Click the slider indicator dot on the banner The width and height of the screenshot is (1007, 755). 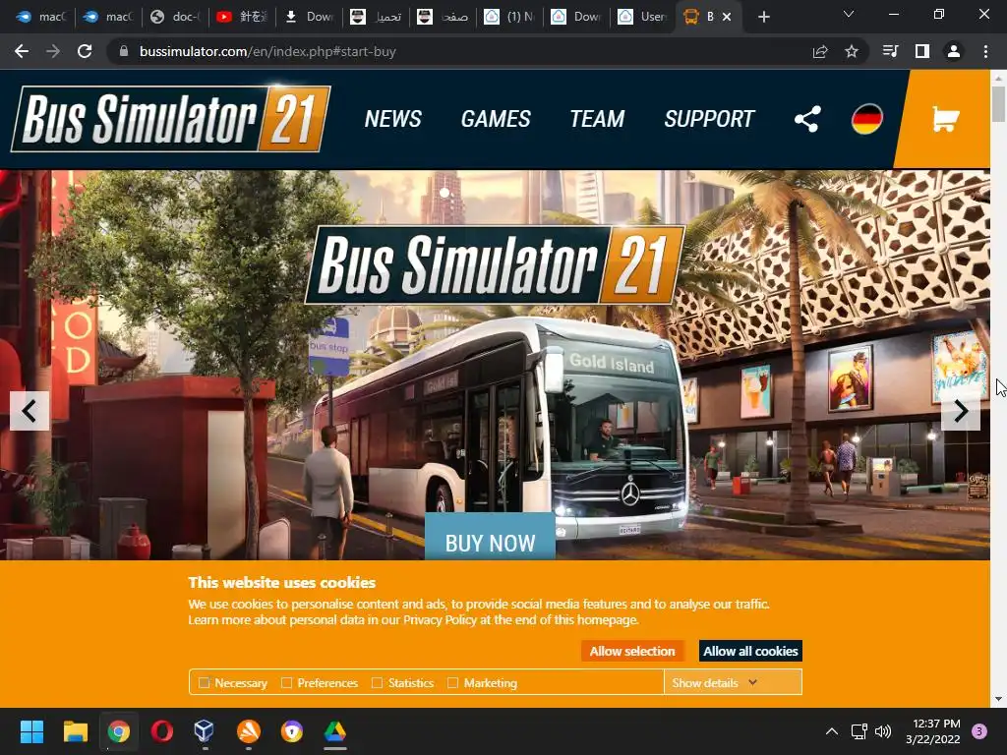tap(444, 193)
